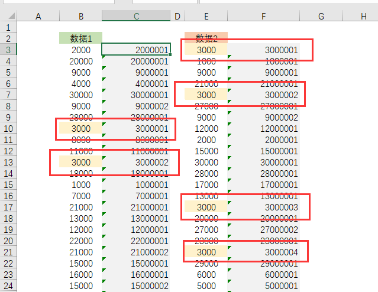Click cell F17 showing 3000003
The width and height of the screenshot is (378, 292).
click(263, 207)
